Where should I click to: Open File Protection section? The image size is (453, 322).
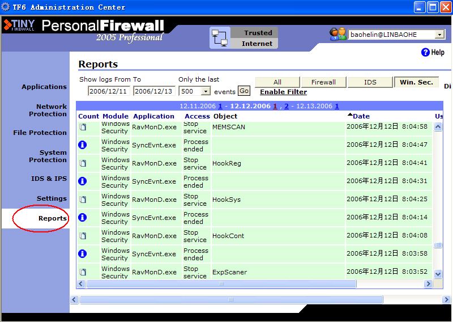(x=40, y=133)
